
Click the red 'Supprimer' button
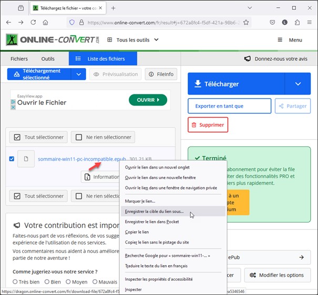208,125
